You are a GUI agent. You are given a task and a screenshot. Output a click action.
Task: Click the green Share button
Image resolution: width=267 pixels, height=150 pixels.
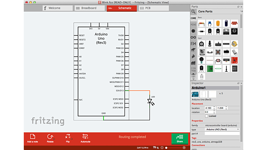tap(180, 138)
